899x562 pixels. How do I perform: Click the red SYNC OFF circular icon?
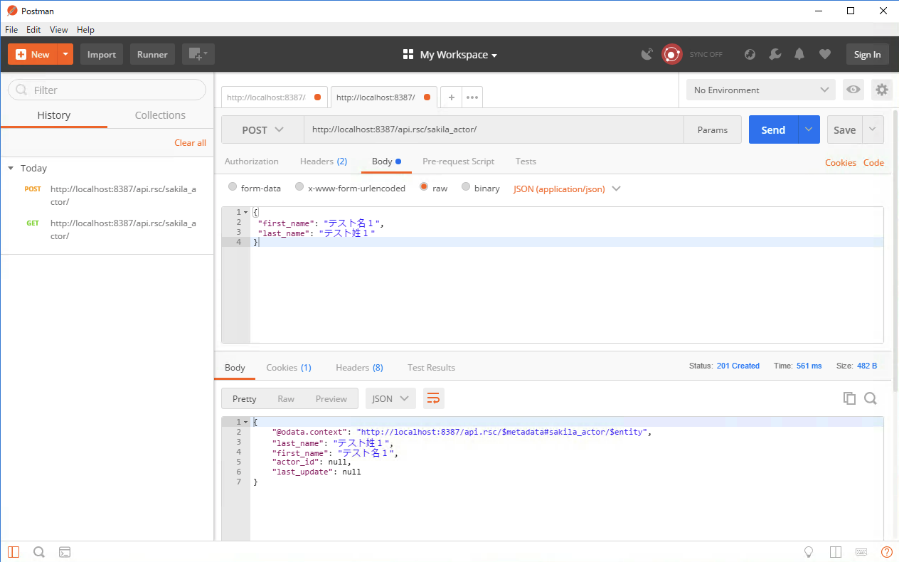pyautogui.click(x=671, y=54)
